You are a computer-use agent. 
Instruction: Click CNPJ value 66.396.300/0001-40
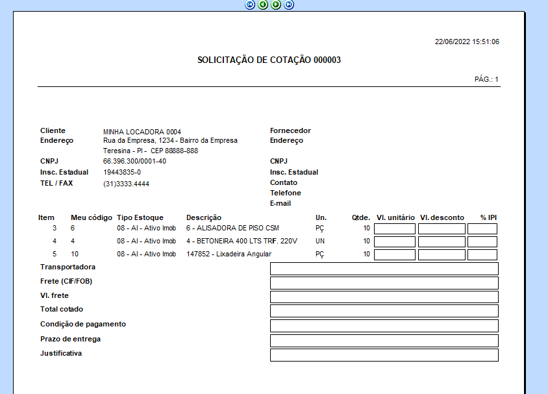[x=134, y=161]
